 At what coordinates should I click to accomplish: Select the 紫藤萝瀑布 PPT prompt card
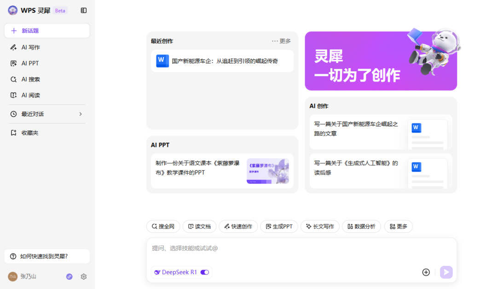(x=222, y=171)
